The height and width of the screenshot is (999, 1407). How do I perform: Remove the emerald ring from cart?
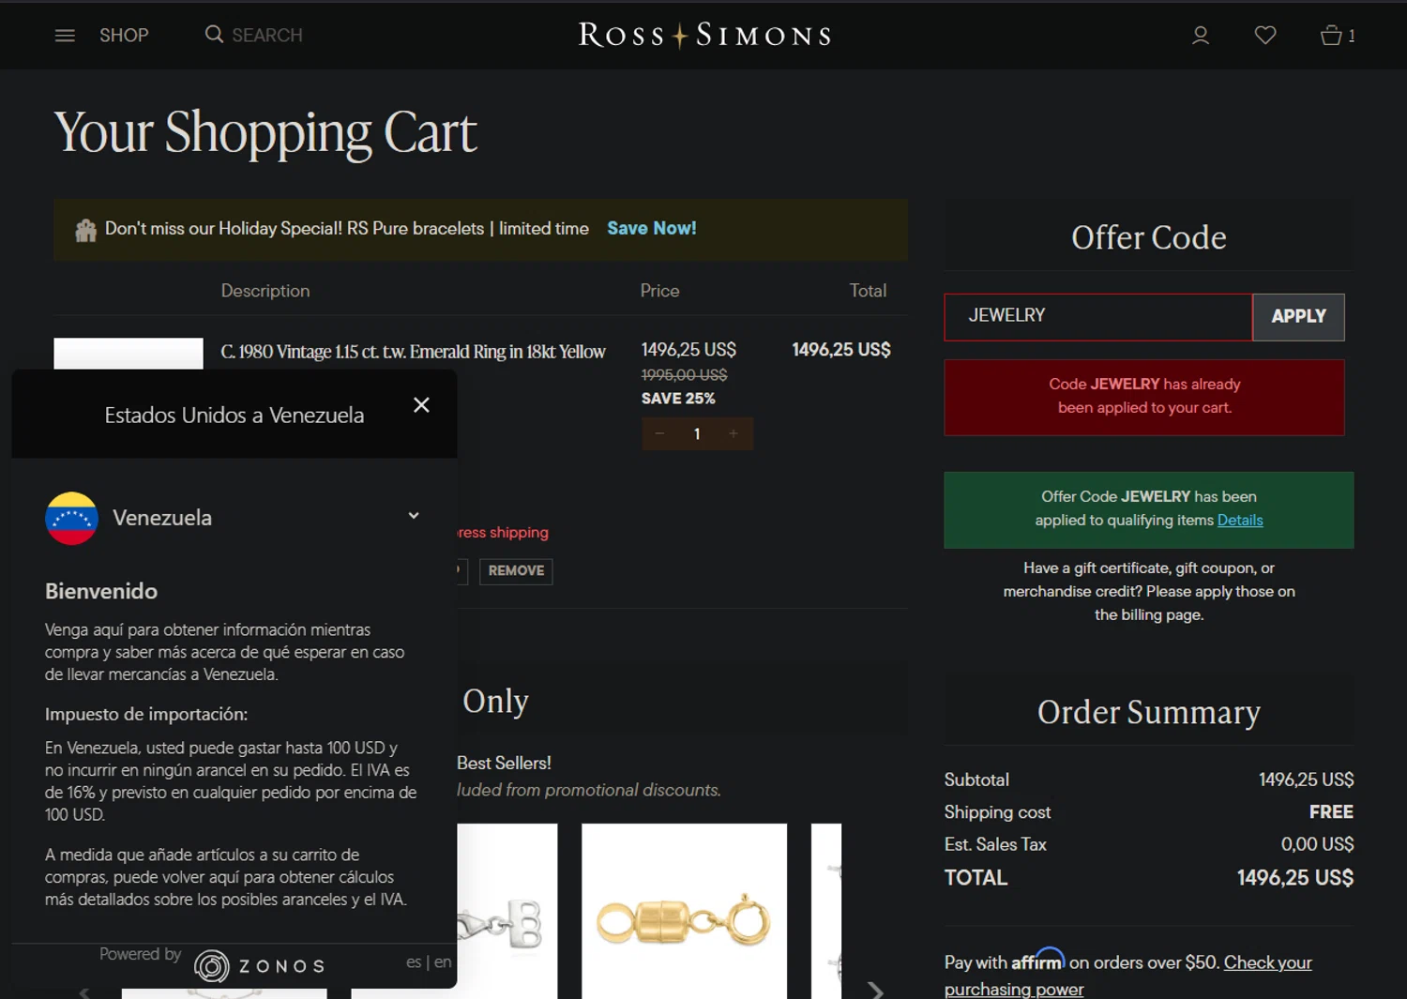[x=516, y=571]
